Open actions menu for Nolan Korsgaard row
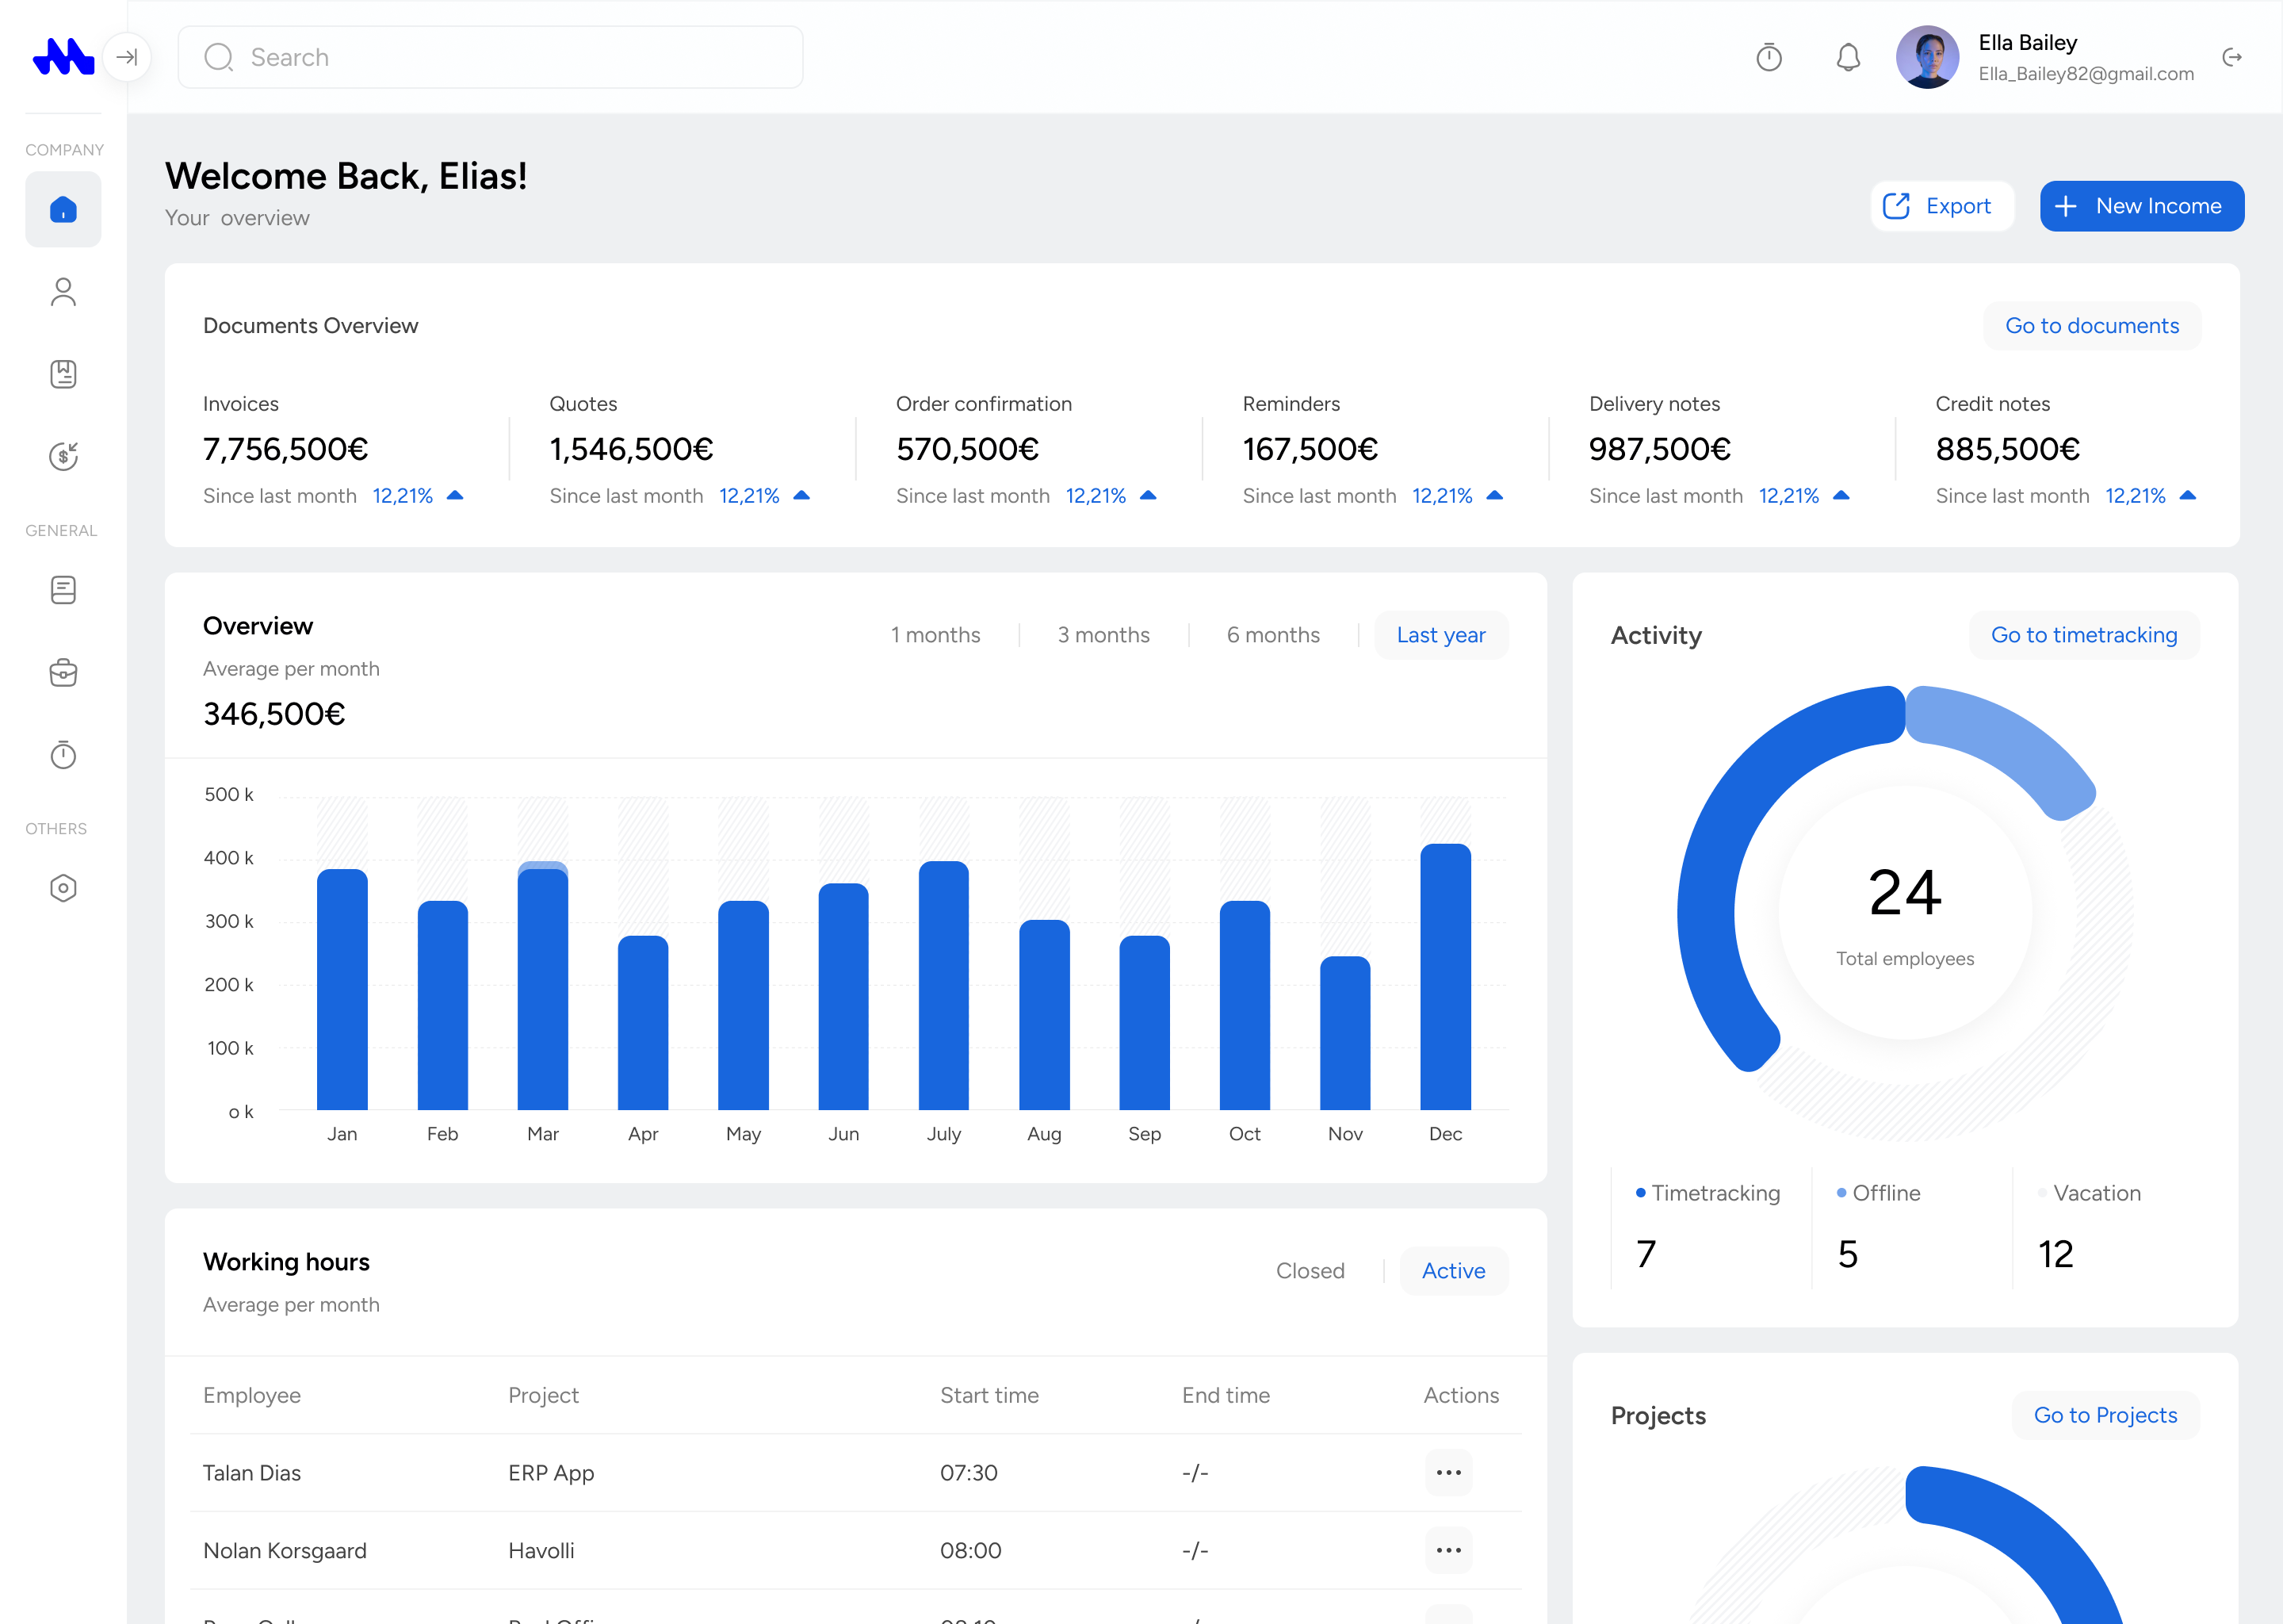This screenshot has height=1624, width=2283. pos(1448,1550)
